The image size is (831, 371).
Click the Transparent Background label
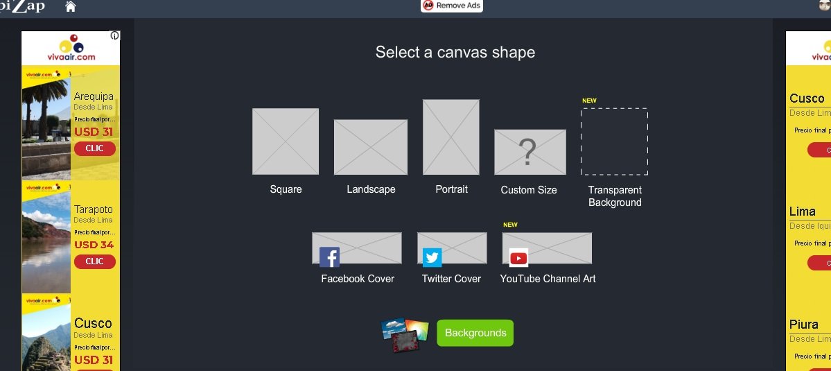[x=615, y=196]
